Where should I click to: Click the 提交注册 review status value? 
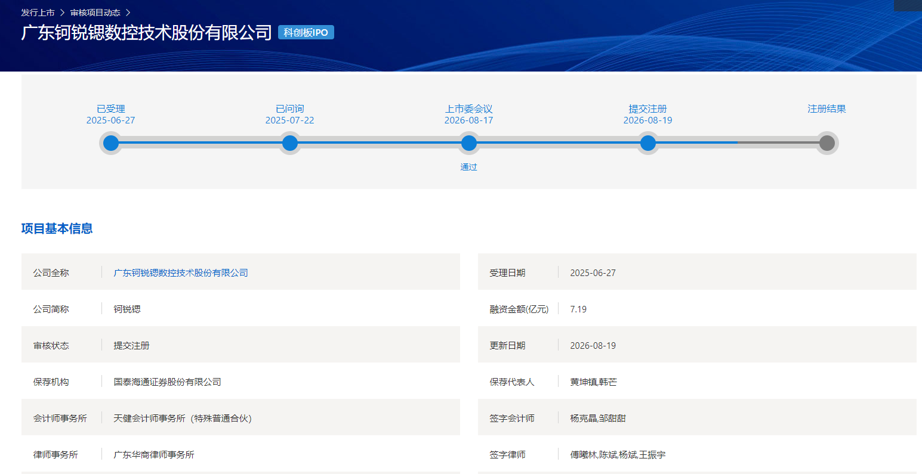(132, 346)
